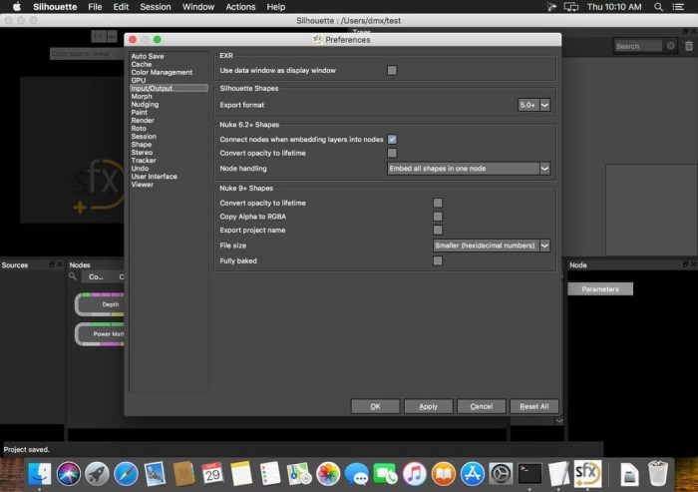Viewport: 698px width, 492px height.
Task: Select the Parameters tab in Node panel
Action: (x=600, y=289)
